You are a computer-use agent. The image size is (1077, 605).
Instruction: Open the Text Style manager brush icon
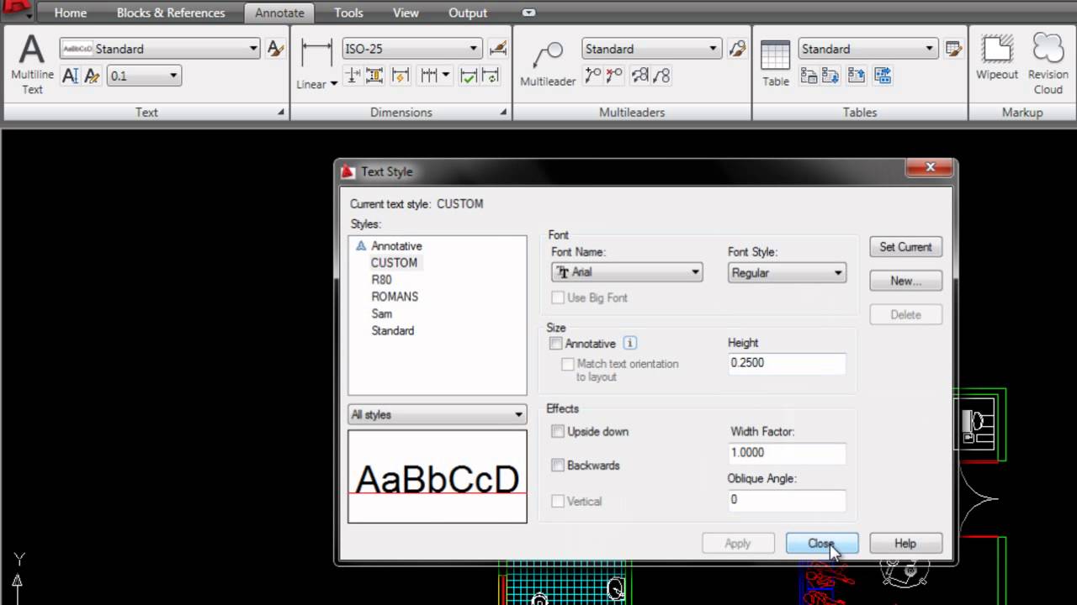pos(275,49)
